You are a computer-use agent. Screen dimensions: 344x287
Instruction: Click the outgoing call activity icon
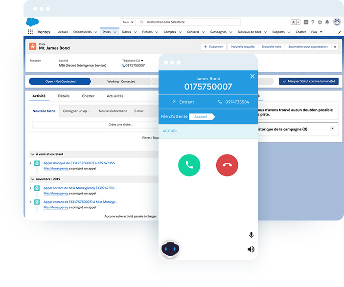[x=37, y=188]
